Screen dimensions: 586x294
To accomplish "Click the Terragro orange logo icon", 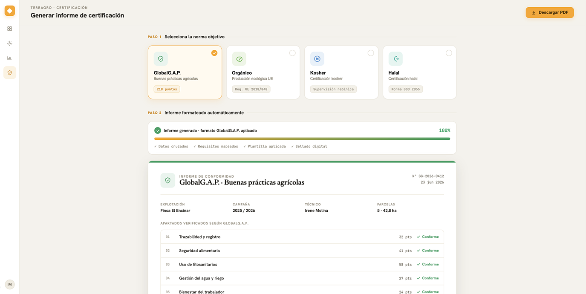I will coord(10,11).
